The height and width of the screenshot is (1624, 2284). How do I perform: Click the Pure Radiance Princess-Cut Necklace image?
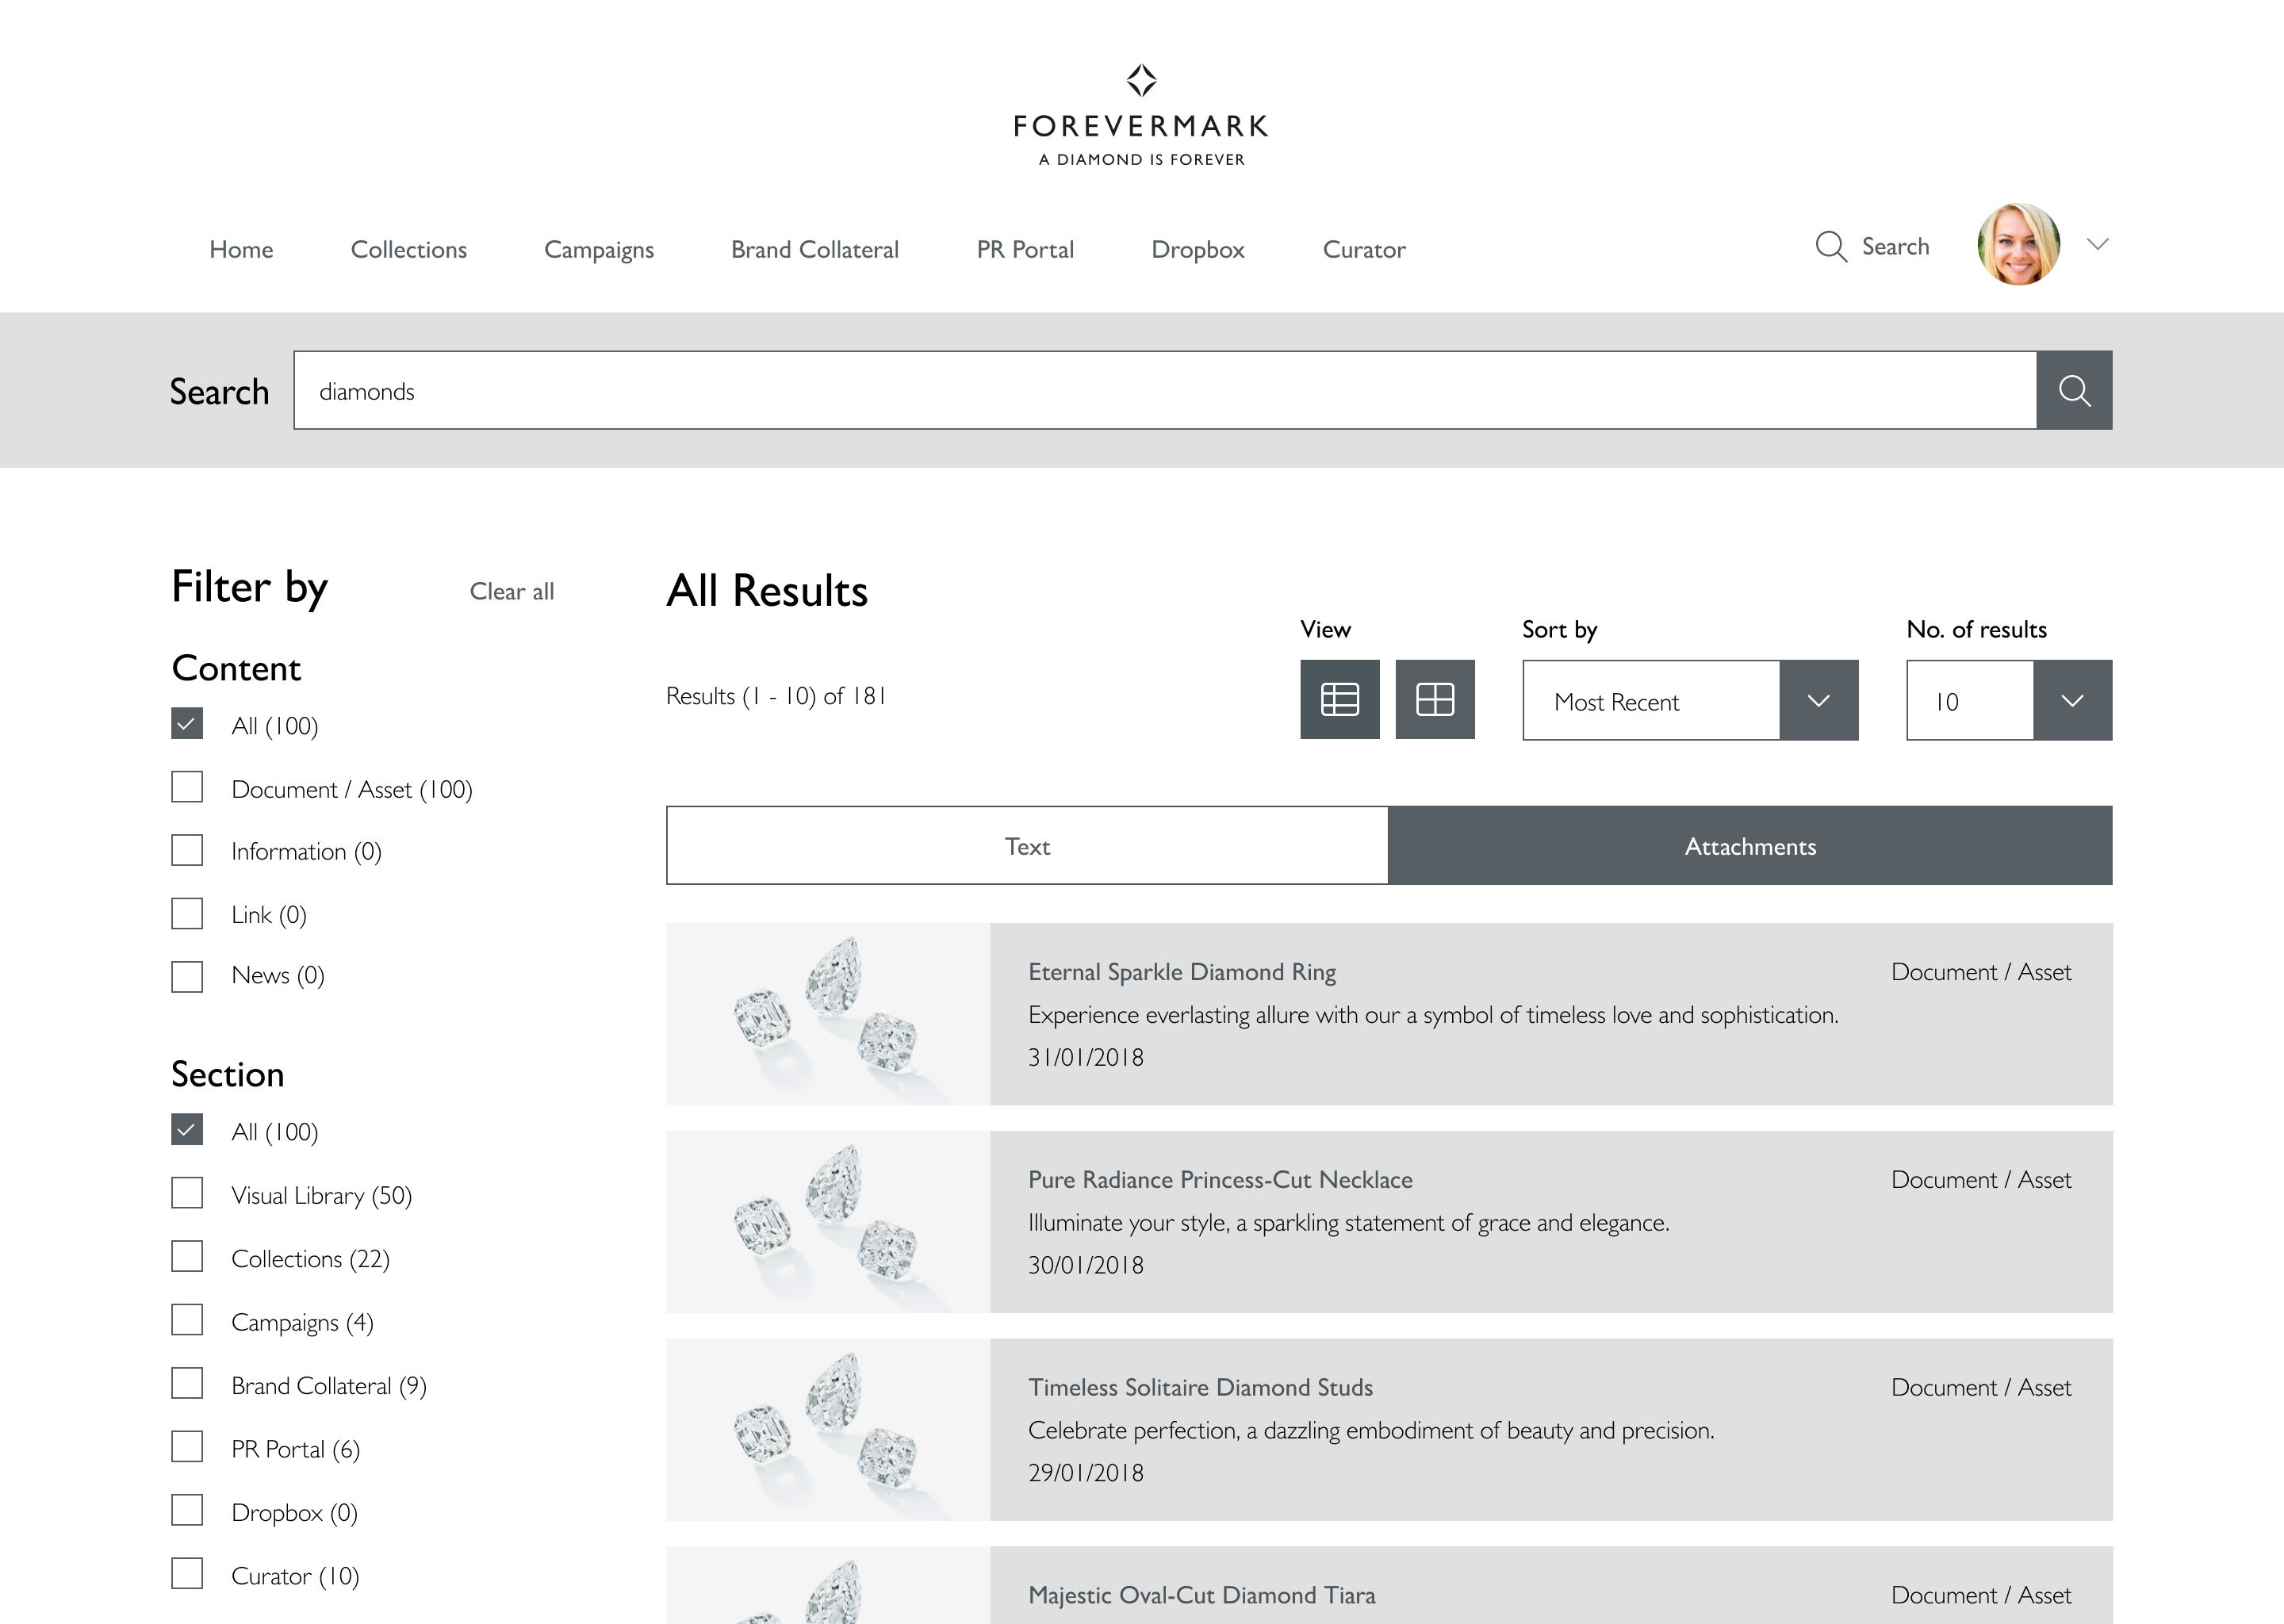coord(827,1221)
